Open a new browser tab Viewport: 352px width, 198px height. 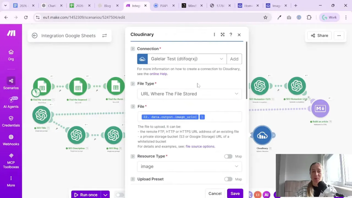click(x=296, y=5)
